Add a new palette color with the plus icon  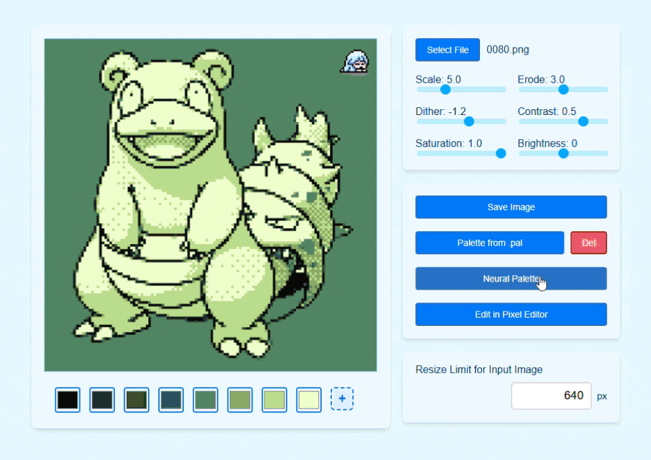(x=343, y=398)
